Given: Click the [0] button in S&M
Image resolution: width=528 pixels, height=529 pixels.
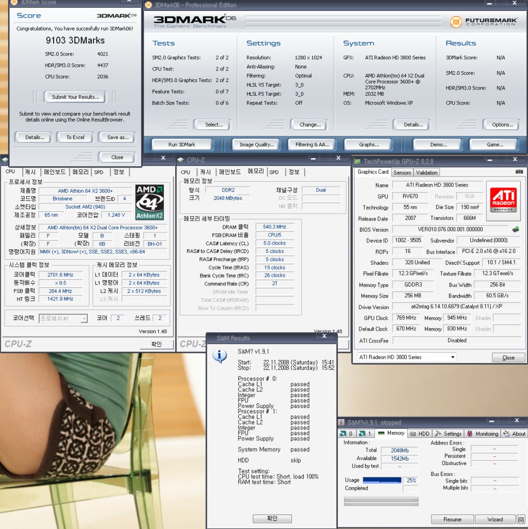Looking at the screenshot, I should click(x=521, y=519).
